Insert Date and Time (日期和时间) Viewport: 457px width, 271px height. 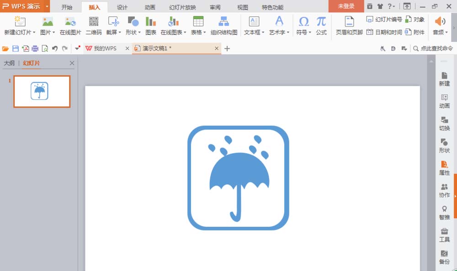point(384,32)
